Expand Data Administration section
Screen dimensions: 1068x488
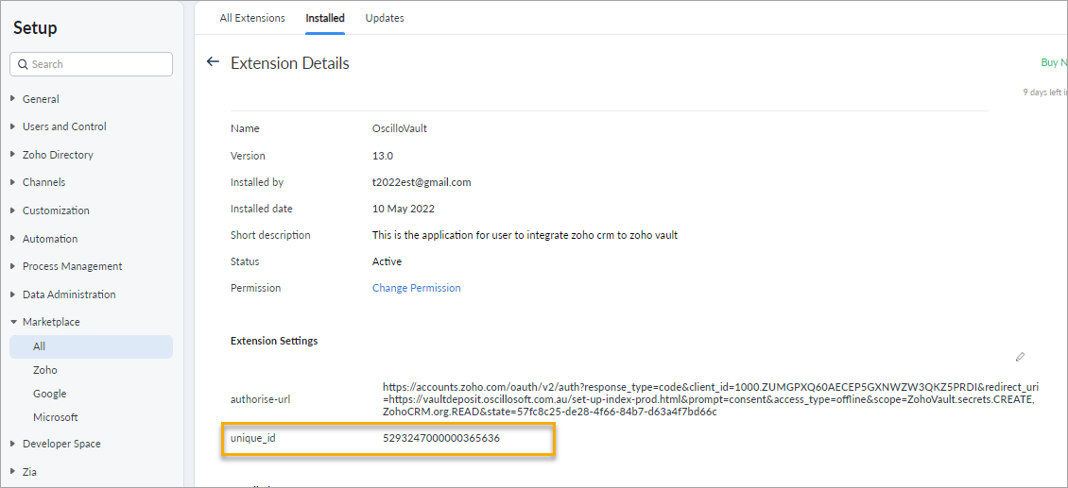13,295
